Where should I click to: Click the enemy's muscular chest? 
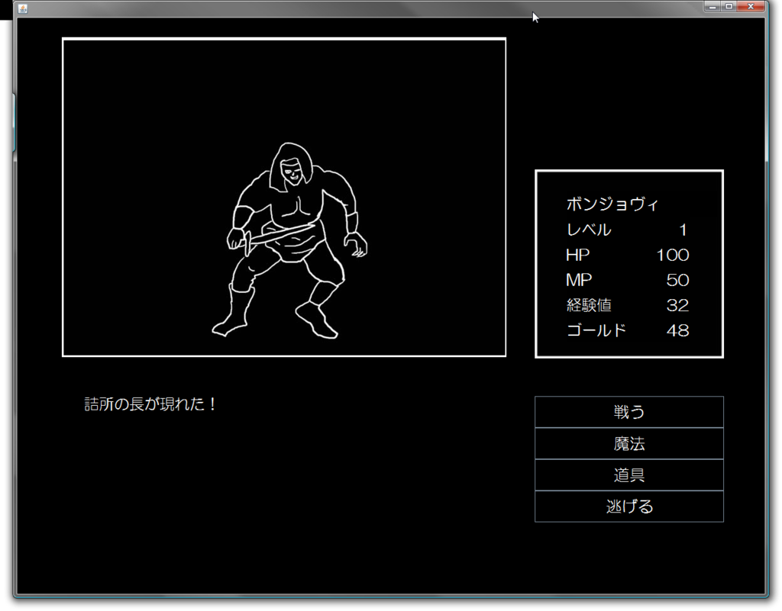[298, 211]
